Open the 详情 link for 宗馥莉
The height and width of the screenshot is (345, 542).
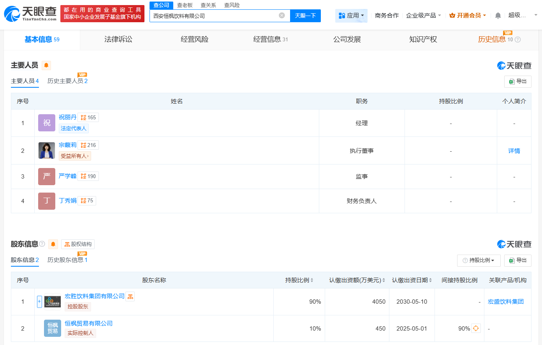coord(514,151)
